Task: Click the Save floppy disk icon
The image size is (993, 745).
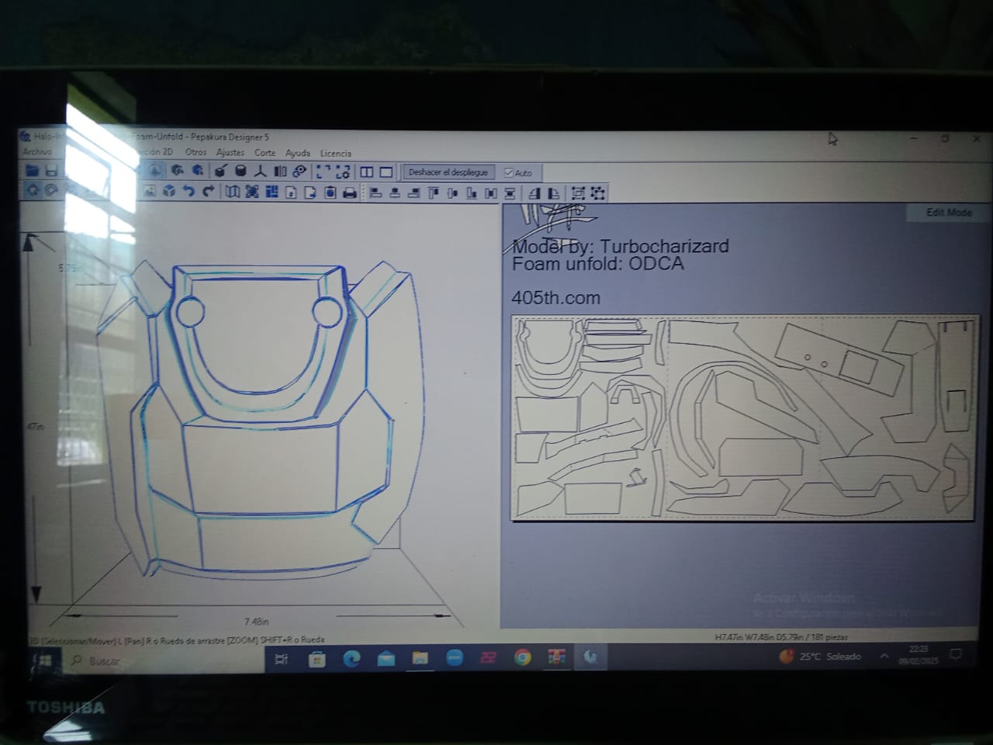Action: [51, 171]
